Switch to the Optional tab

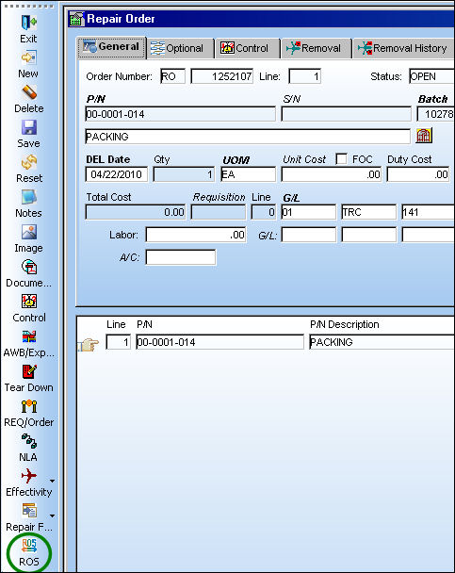[x=180, y=48]
